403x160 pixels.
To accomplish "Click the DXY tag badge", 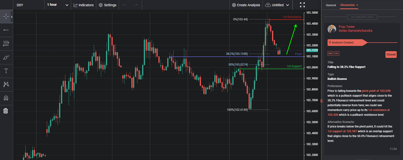I will click(x=330, y=54).
